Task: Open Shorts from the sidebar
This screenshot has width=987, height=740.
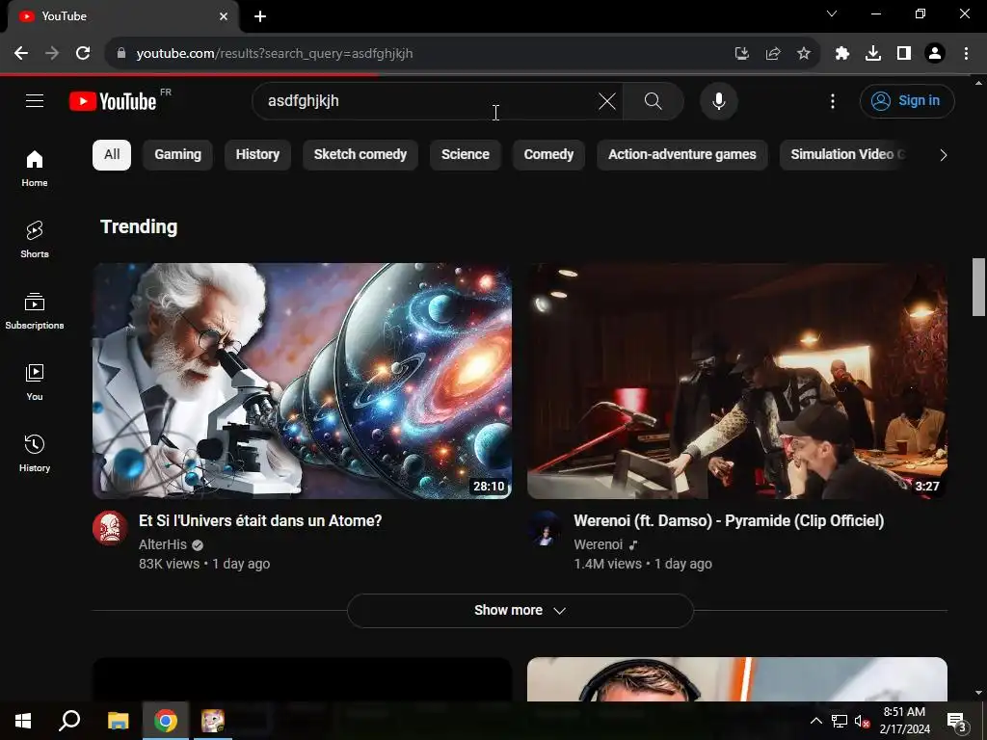Action: (x=35, y=240)
